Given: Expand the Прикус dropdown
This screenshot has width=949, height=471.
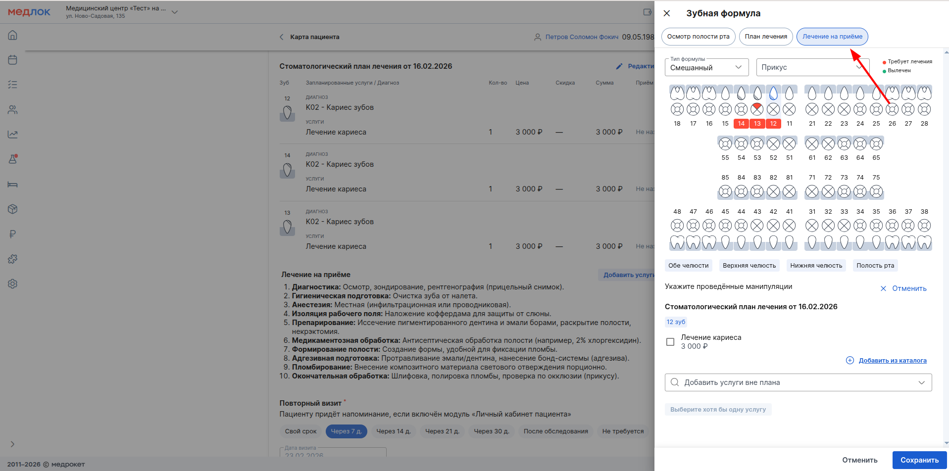Looking at the screenshot, I should (812, 67).
